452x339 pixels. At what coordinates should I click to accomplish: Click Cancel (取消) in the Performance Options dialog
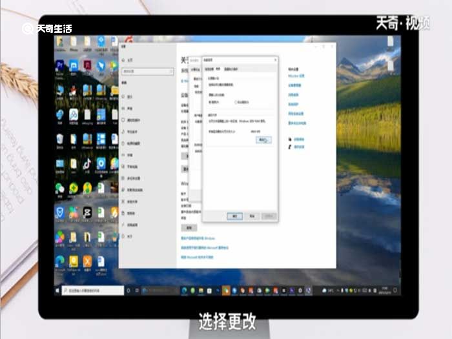tap(252, 216)
